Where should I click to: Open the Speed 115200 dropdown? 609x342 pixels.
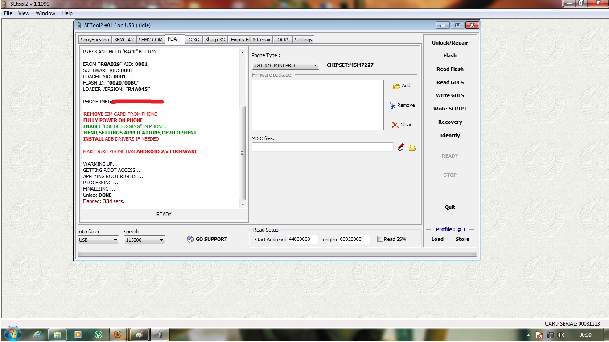[x=144, y=240]
